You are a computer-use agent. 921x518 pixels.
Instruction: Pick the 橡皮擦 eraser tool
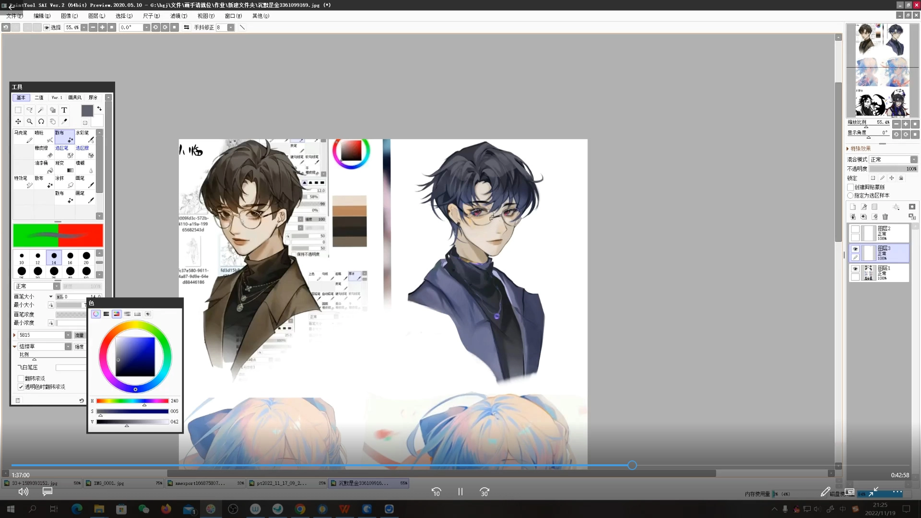coord(44,152)
